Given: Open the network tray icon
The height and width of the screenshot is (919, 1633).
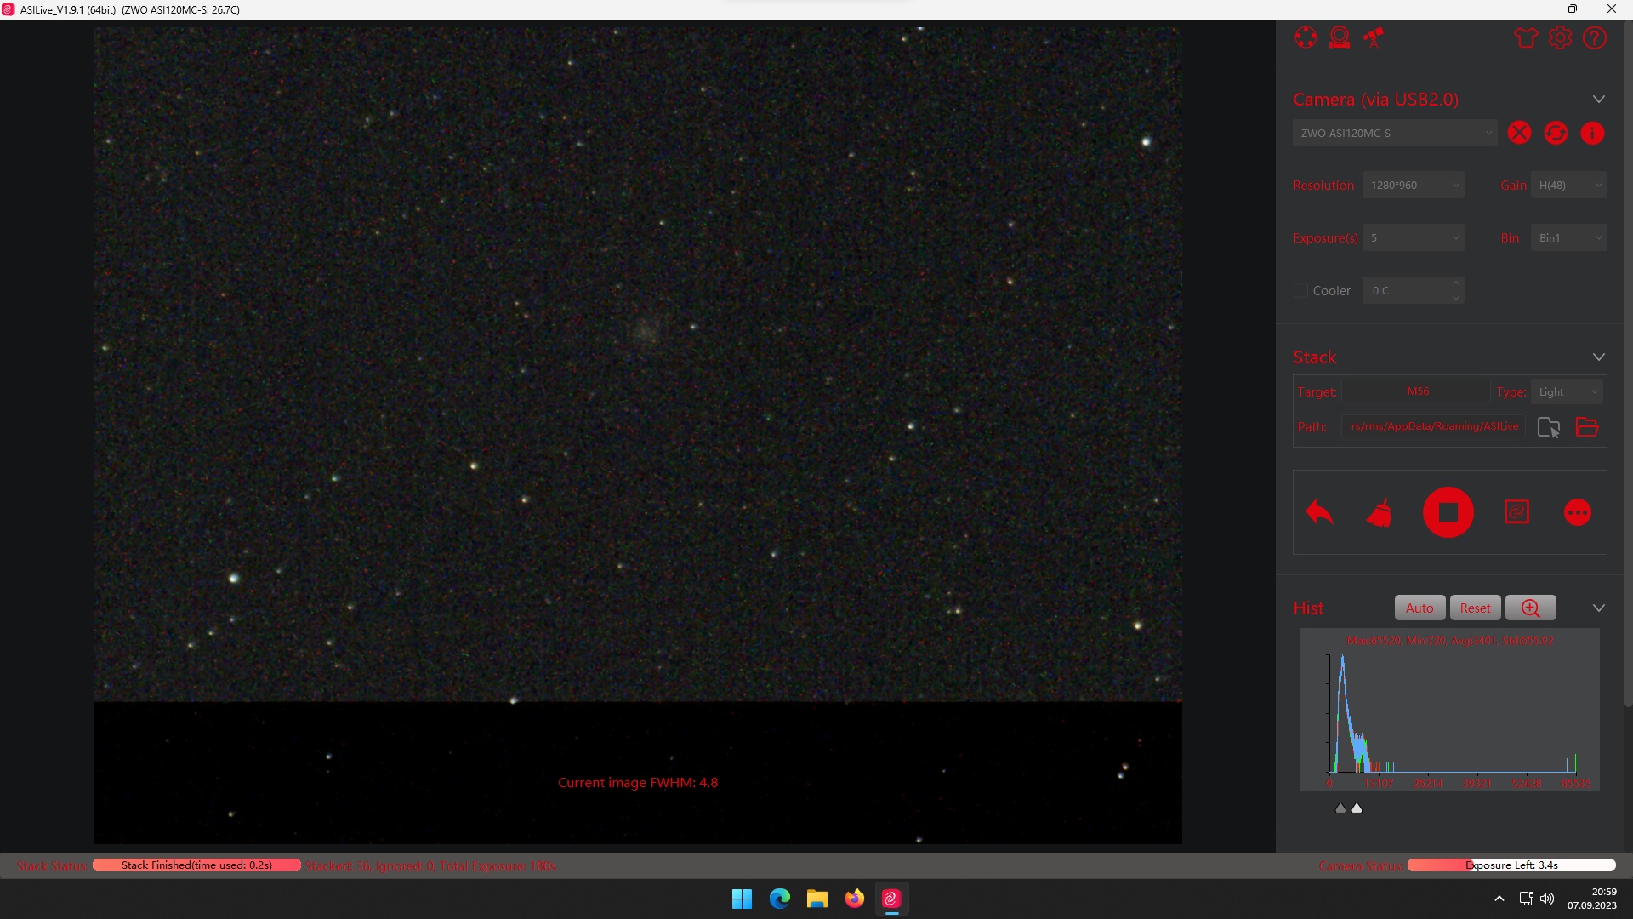Looking at the screenshot, I should tap(1527, 899).
